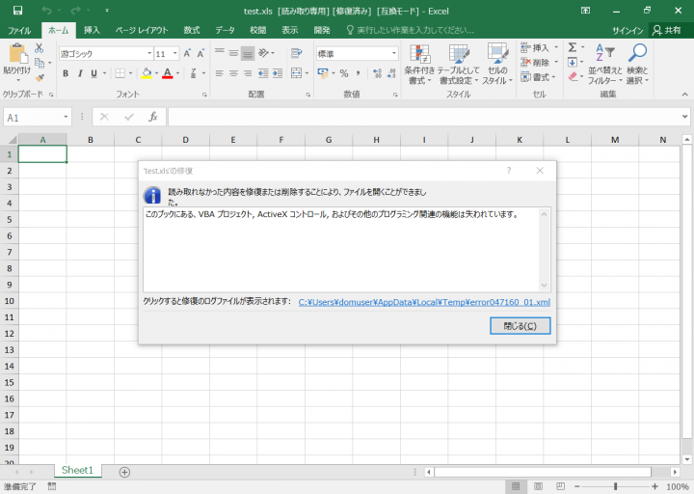Open borders dropdown arrow
Viewport: 694px width, 494px height.
(x=130, y=73)
